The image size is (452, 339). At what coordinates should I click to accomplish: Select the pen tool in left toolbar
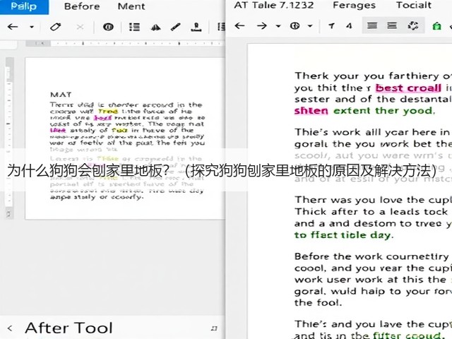(x=176, y=27)
